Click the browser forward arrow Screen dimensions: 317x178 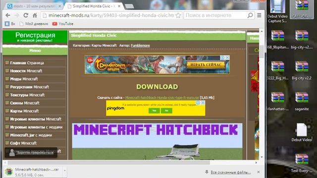(x=17, y=15)
